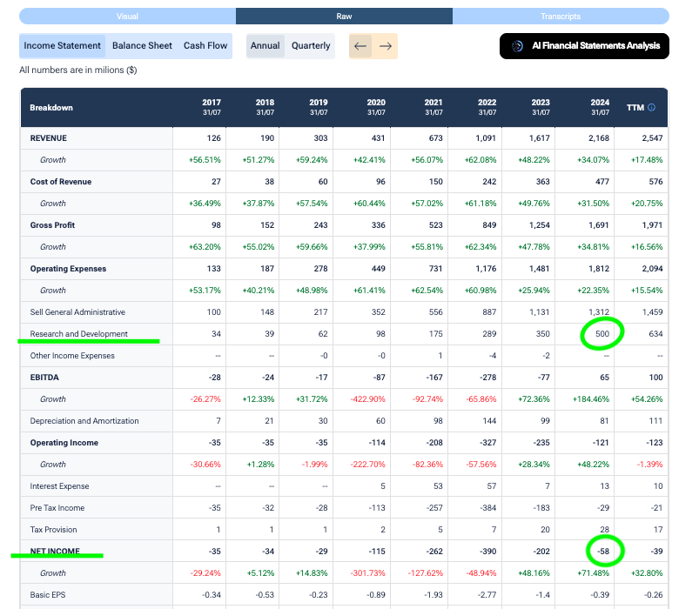Choose the Annual period toggle

(x=265, y=46)
